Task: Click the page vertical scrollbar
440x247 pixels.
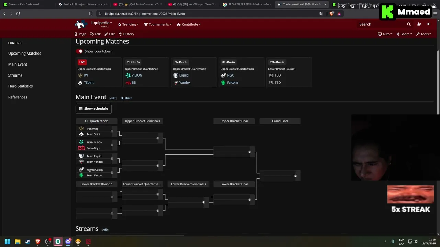Action: [438, 82]
